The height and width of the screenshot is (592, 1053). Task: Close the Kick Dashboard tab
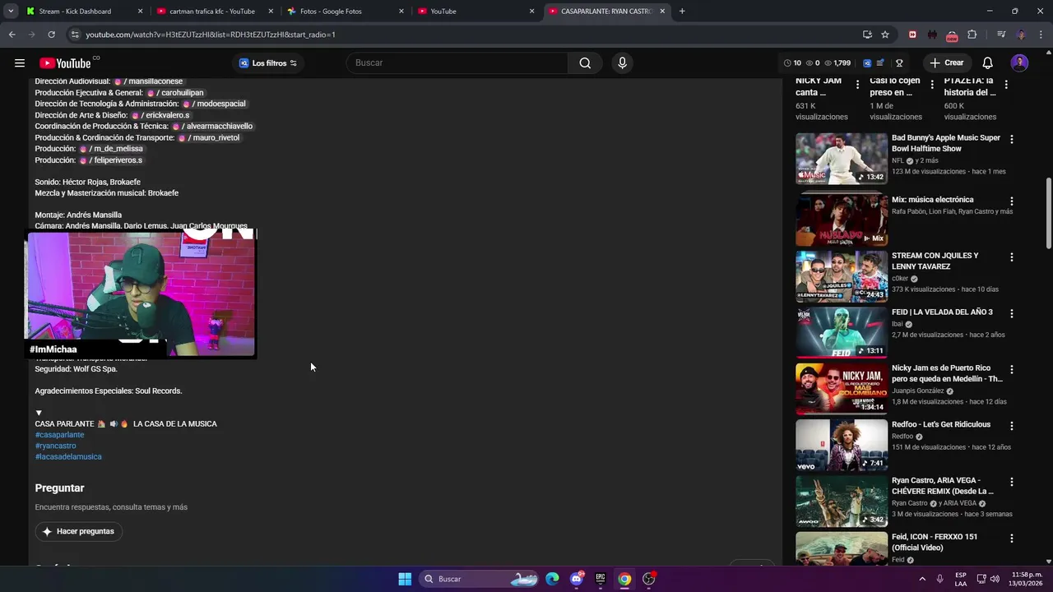pos(140,12)
